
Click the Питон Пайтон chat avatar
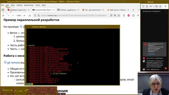[144, 58]
